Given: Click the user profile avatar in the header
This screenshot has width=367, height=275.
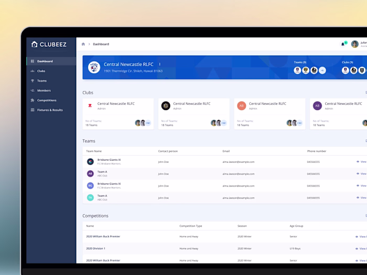Looking at the screenshot, I should coord(354,44).
